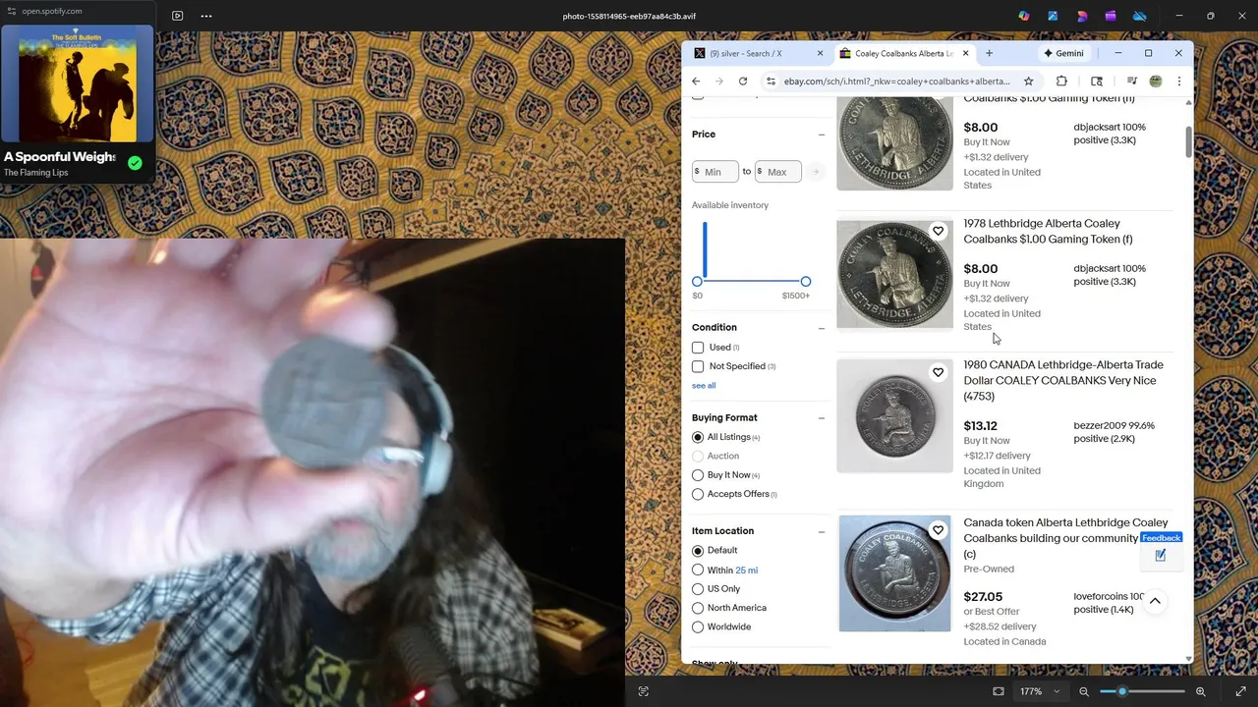Open the Photos three-dot more menu
Image resolution: width=1258 pixels, height=707 pixels.
tap(206, 16)
